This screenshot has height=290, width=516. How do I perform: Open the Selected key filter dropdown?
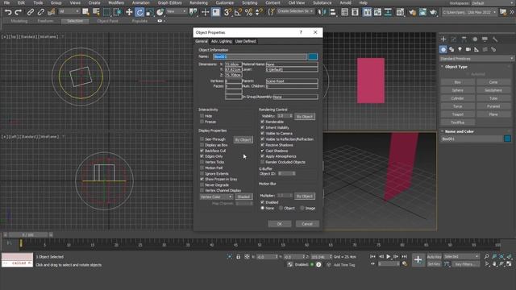461,256
